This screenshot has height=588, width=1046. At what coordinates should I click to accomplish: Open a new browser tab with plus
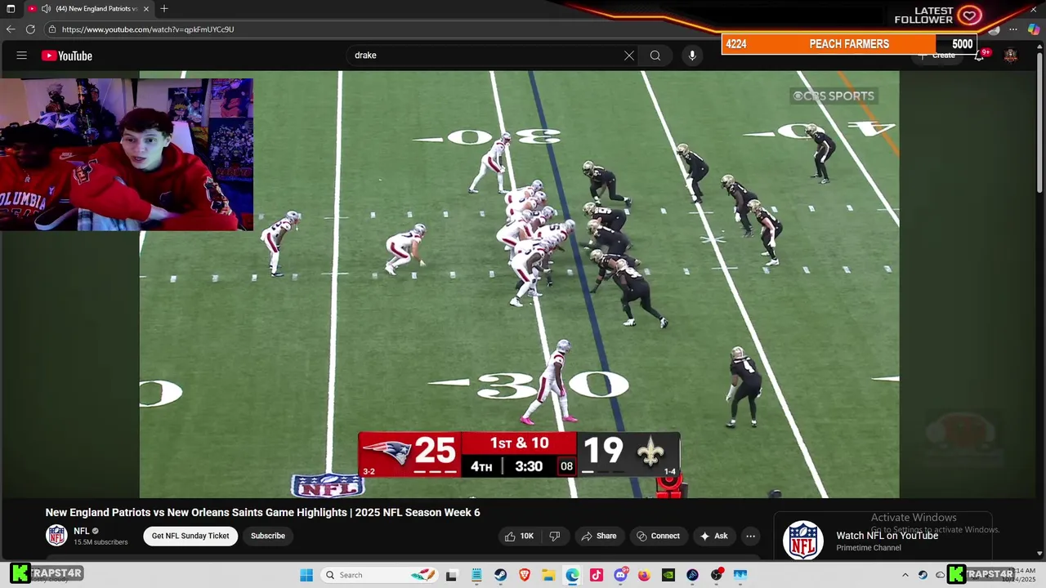click(164, 9)
